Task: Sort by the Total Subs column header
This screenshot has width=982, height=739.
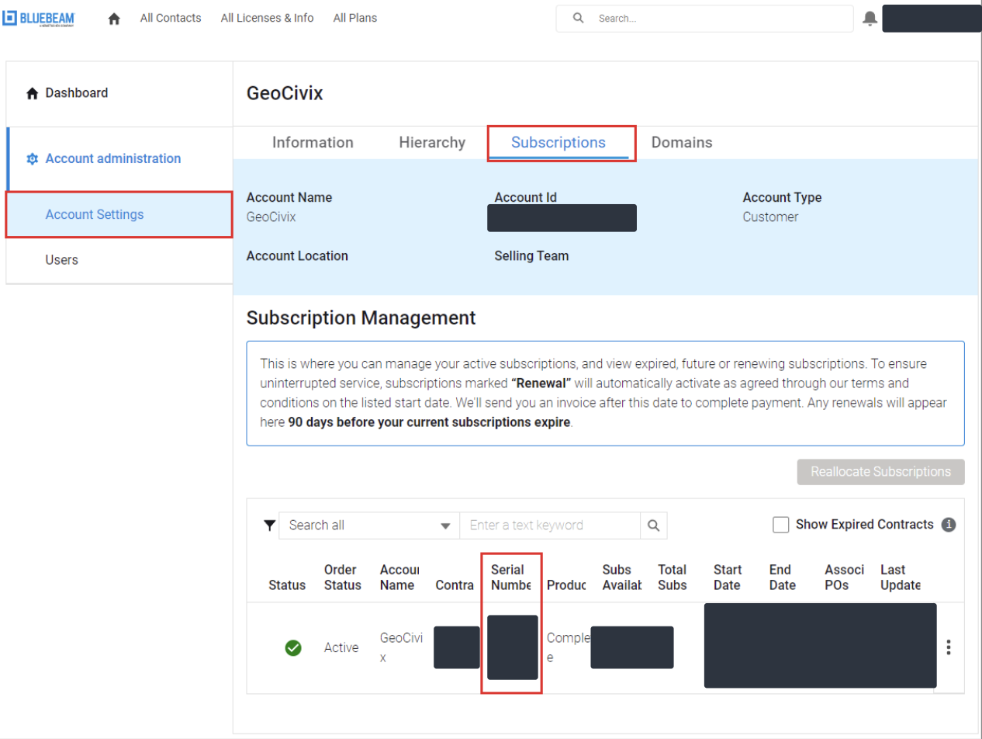Action: pyautogui.click(x=673, y=578)
